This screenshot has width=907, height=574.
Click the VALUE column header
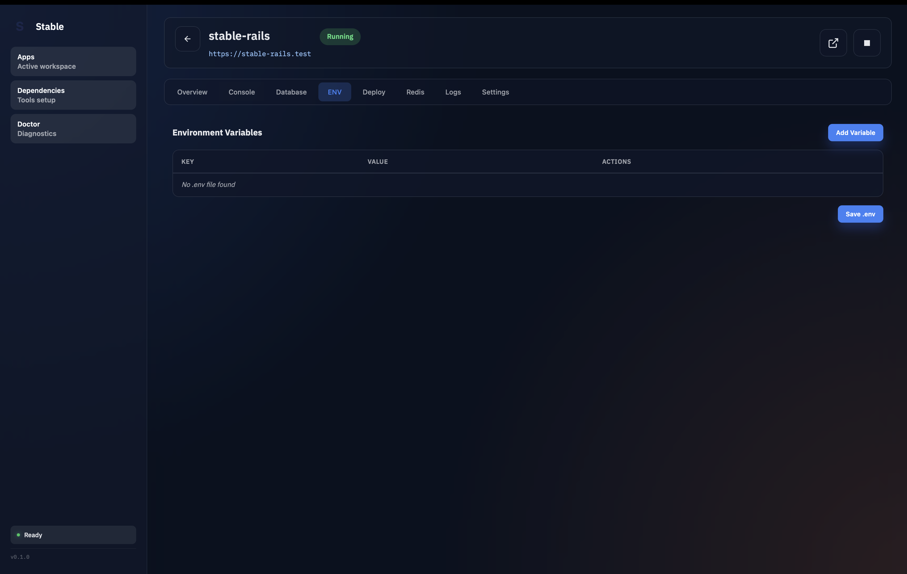[378, 162]
